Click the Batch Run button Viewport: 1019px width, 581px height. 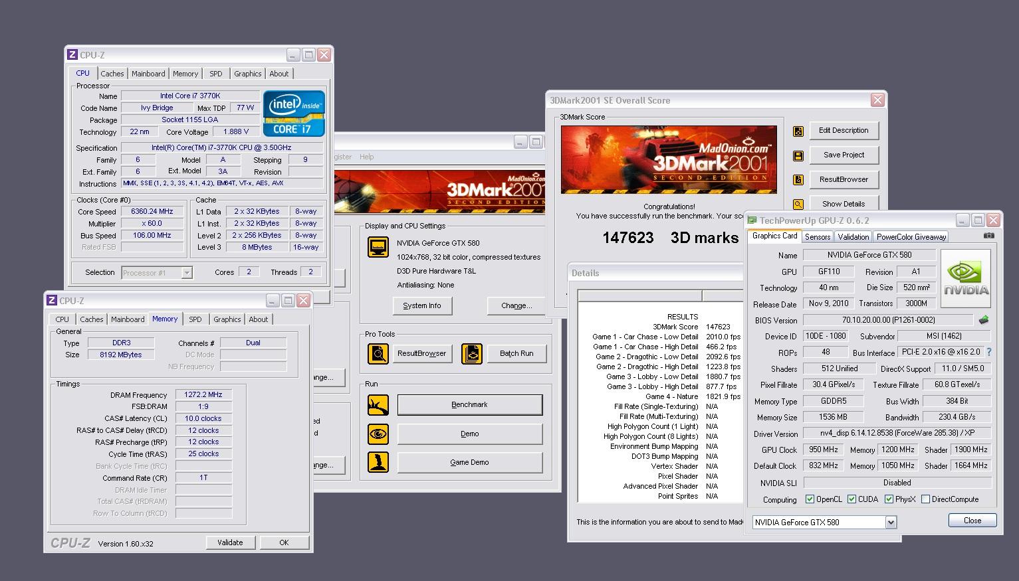(516, 353)
